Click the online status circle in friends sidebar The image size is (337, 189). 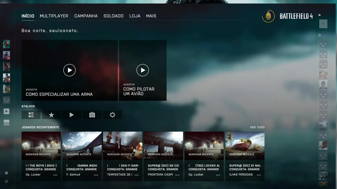320,35
